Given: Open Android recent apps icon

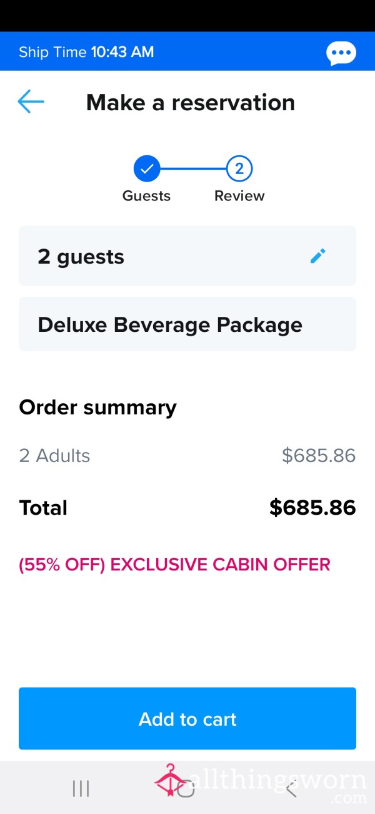Looking at the screenshot, I should click(x=81, y=788).
